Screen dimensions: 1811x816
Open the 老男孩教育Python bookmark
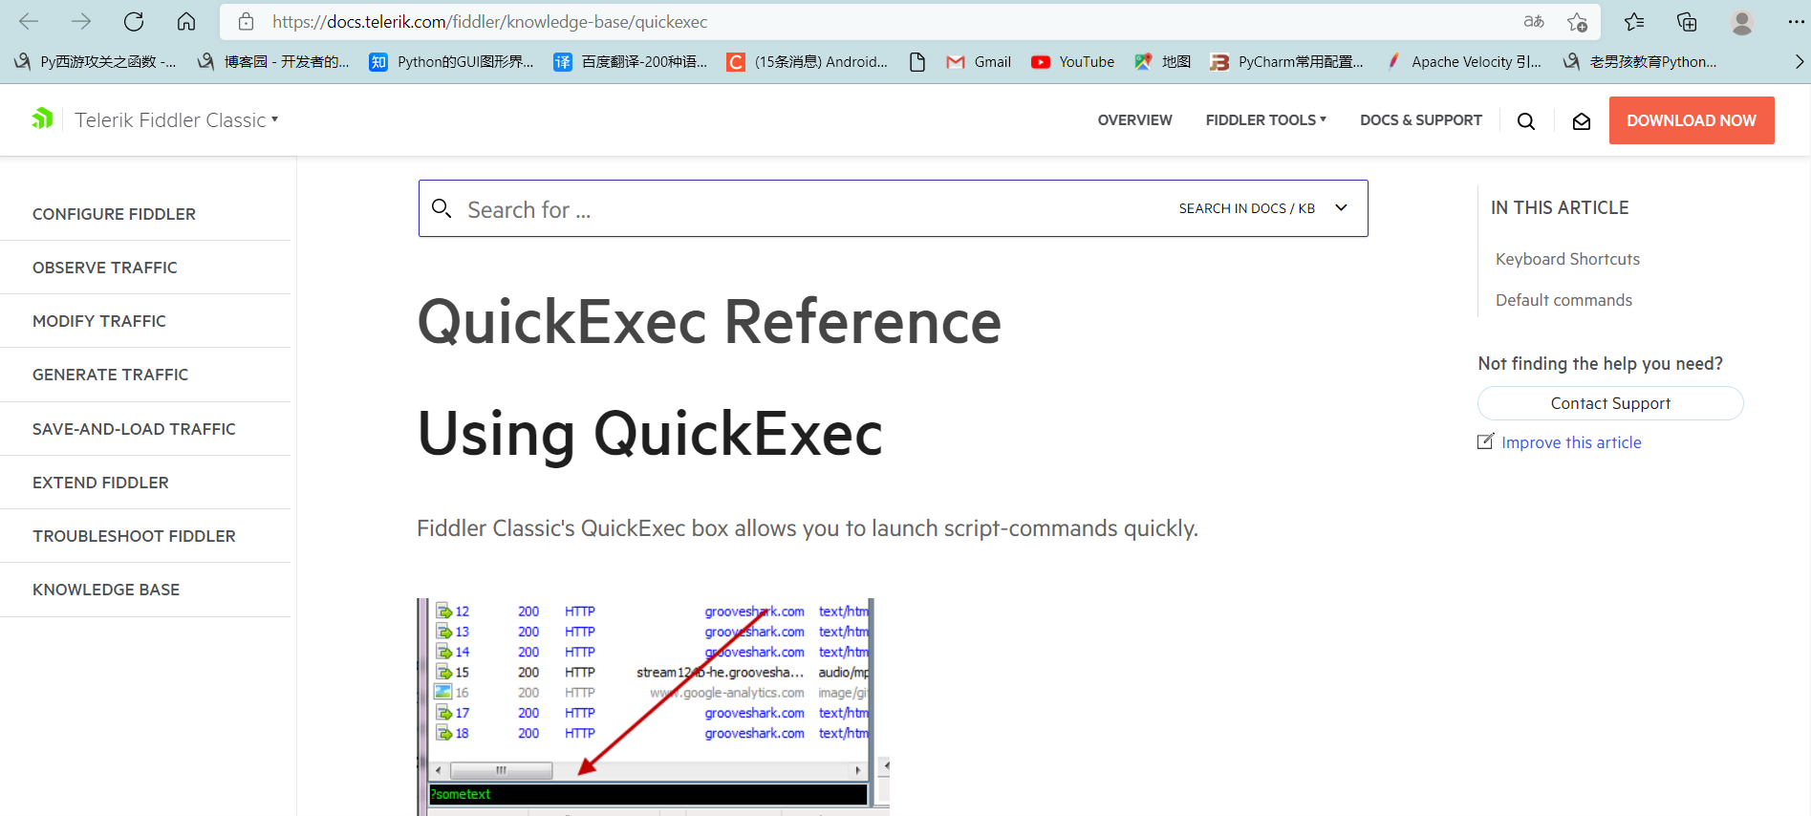point(1640,62)
